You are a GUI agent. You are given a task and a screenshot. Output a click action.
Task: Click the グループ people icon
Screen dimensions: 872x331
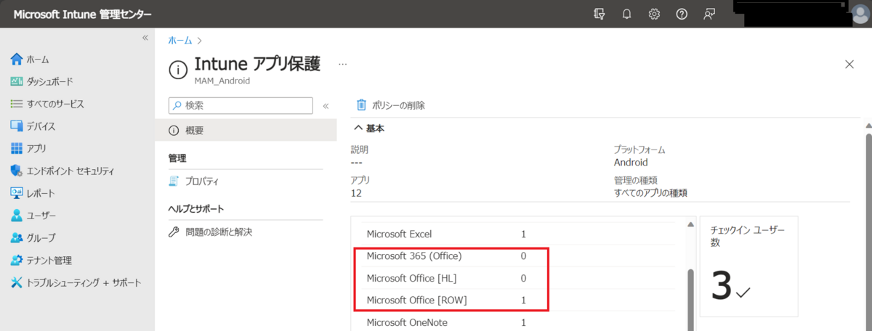click(17, 238)
